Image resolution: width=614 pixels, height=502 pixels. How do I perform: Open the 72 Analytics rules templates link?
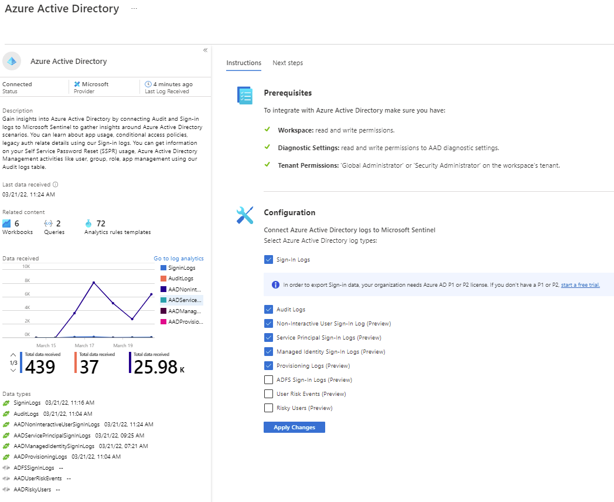click(x=118, y=228)
